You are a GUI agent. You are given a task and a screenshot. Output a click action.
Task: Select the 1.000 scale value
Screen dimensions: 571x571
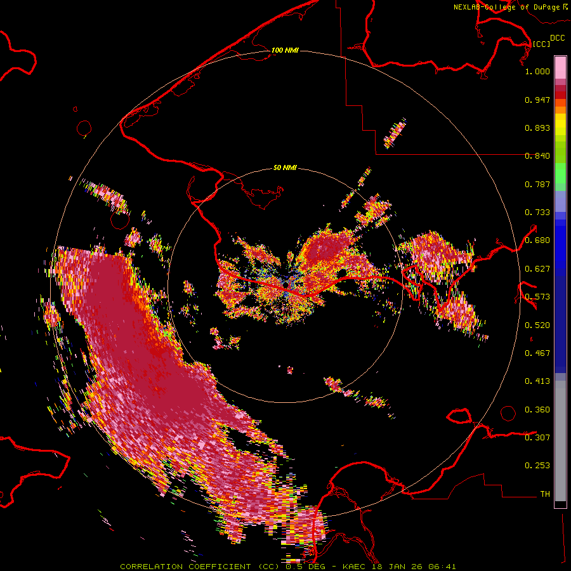537,71
